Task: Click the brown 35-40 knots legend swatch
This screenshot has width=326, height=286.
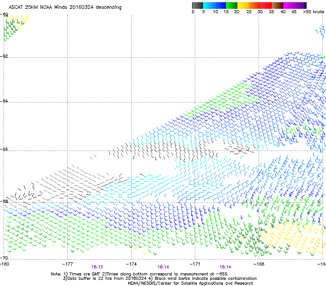Action: [x=278, y=5]
